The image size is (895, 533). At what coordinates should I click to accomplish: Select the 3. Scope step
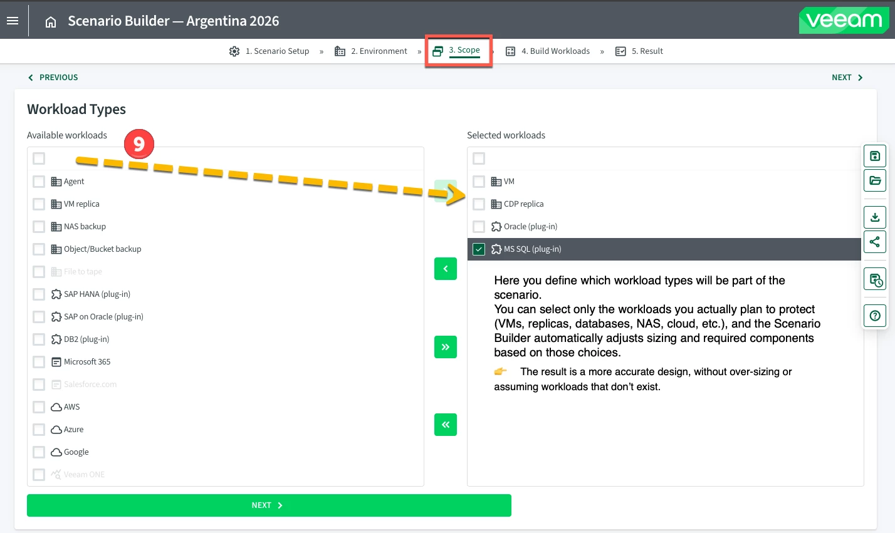[457, 51]
